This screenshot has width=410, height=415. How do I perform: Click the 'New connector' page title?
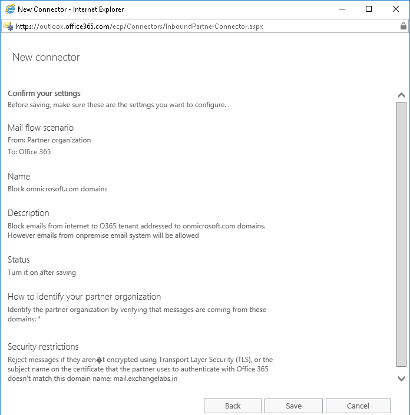[x=46, y=57]
